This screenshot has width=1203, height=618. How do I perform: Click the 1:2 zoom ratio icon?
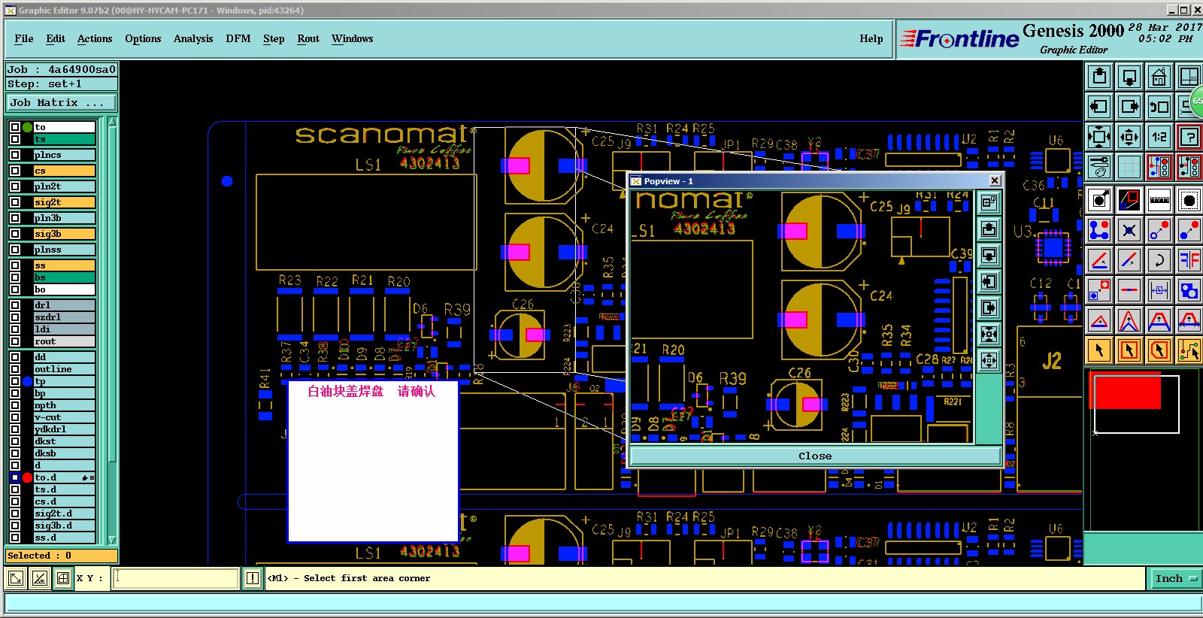pyautogui.click(x=1159, y=137)
